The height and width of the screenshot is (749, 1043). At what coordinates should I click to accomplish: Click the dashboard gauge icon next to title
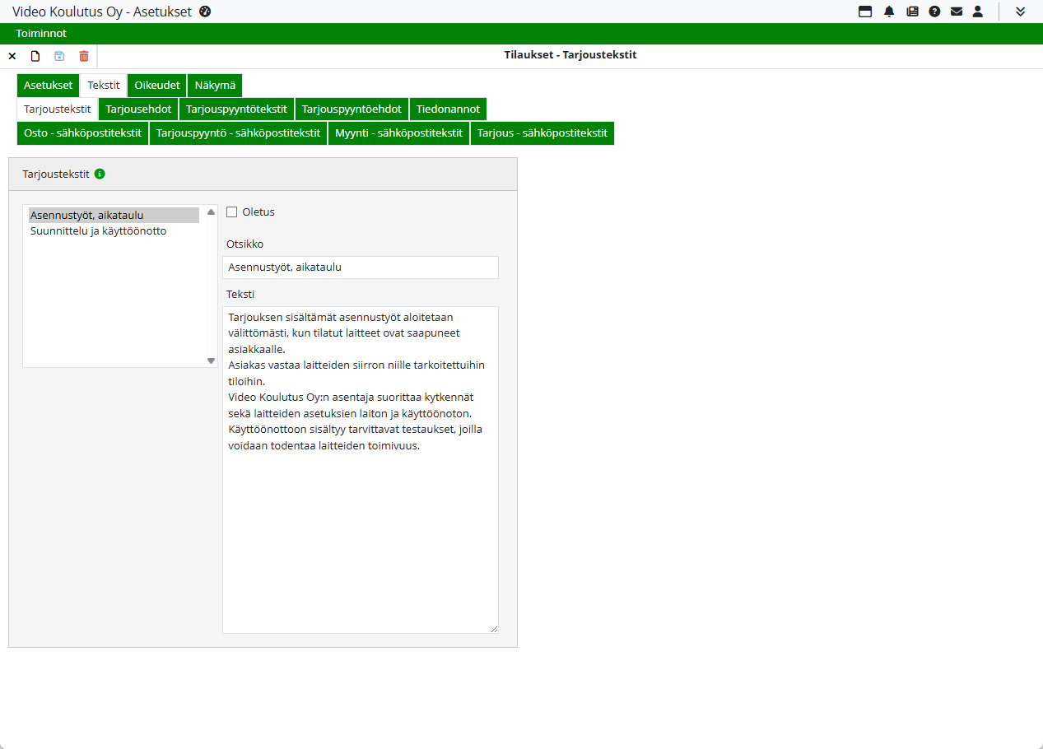[205, 12]
